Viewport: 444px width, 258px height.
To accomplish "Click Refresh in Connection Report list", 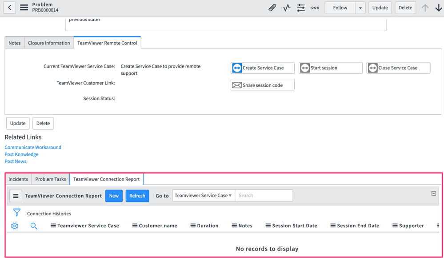I will 137,196.
